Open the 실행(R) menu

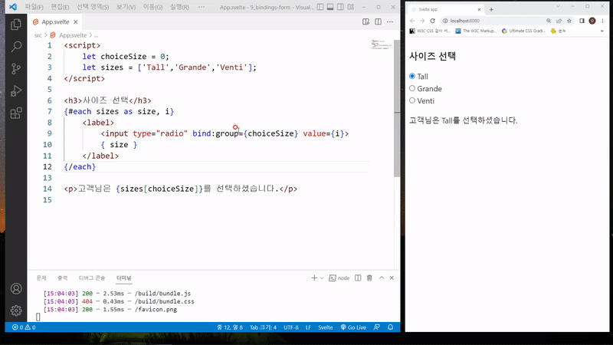pyautogui.click(x=179, y=7)
